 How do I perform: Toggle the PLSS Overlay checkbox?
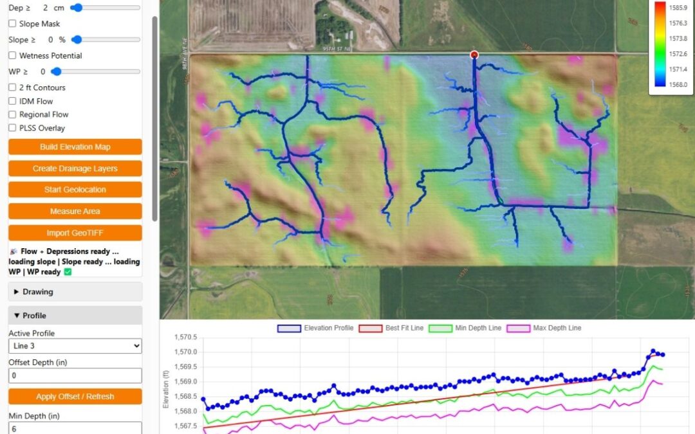12,128
